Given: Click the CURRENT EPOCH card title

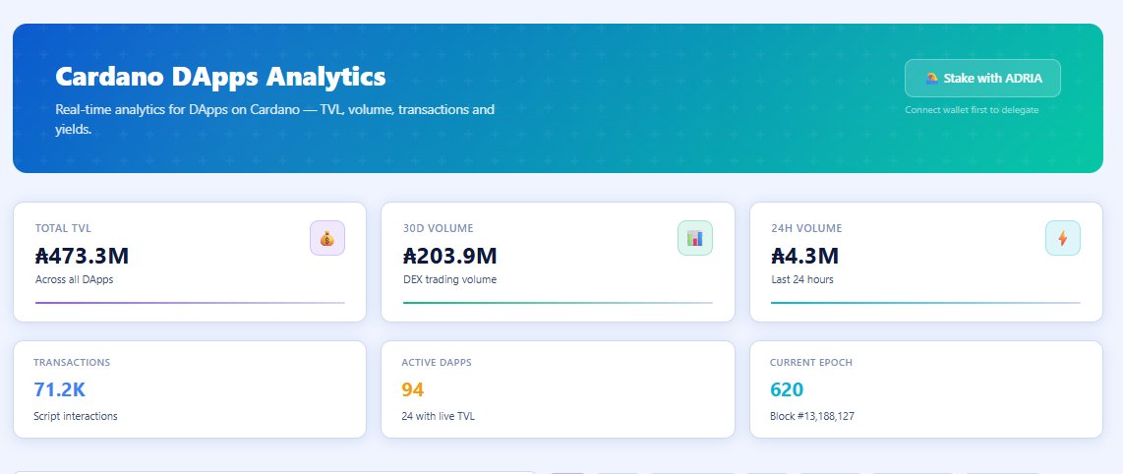Looking at the screenshot, I should click(810, 362).
